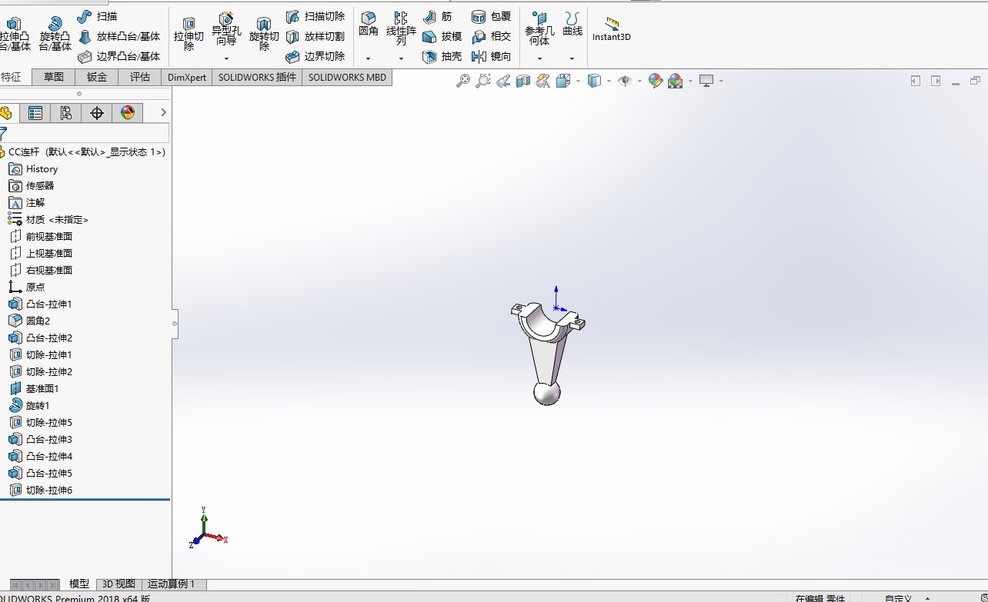This screenshot has height=602, width=988.
Task: Apply the 圆角 fillet tool
Action: 369,24
